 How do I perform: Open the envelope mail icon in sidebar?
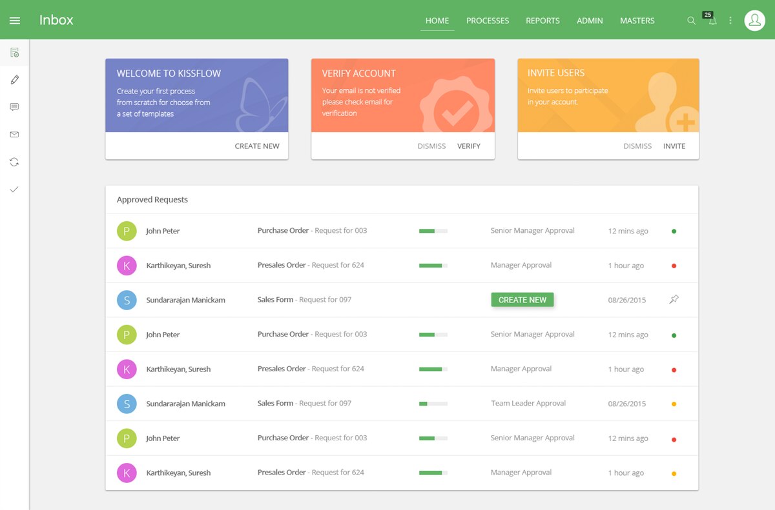[14, 134]
